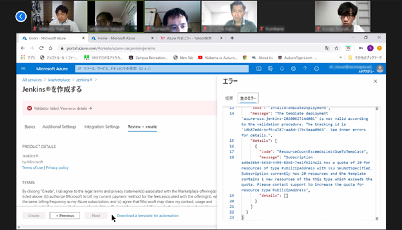Open the Alabama vs Auburn bookmark
The height and width of the screenshot is (230, 402).
(218, 58)
